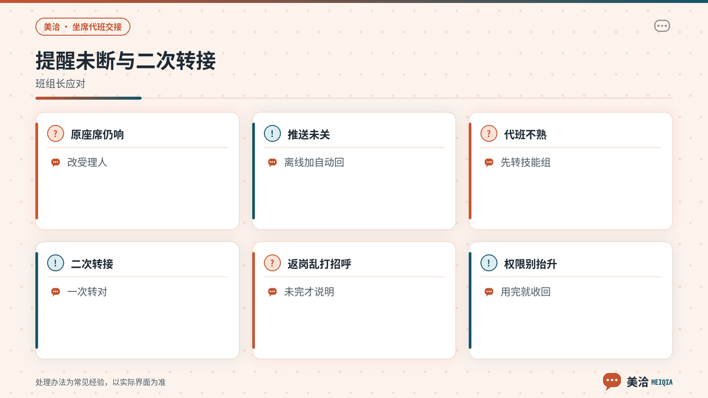Viewport: 708px width, 398px height.
Task: Select the card heading 原座席仍响
Action: coord(97,134)
